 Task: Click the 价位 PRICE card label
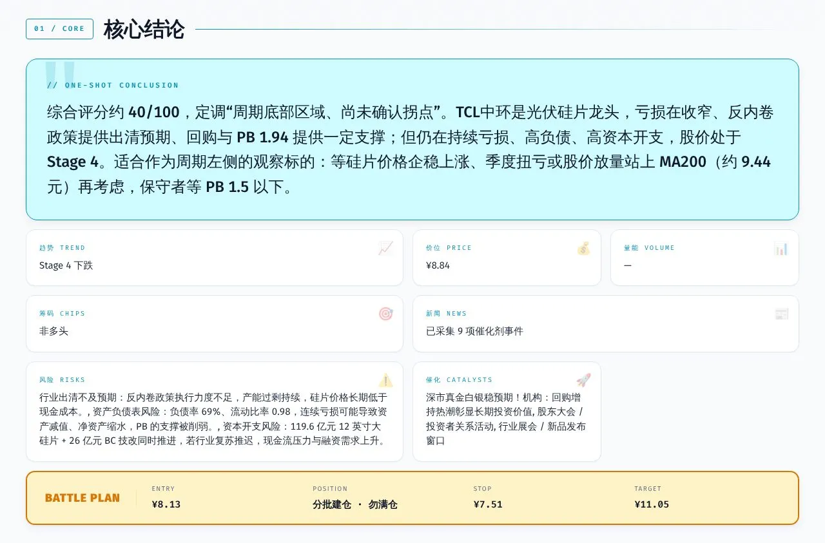point(449,248)
